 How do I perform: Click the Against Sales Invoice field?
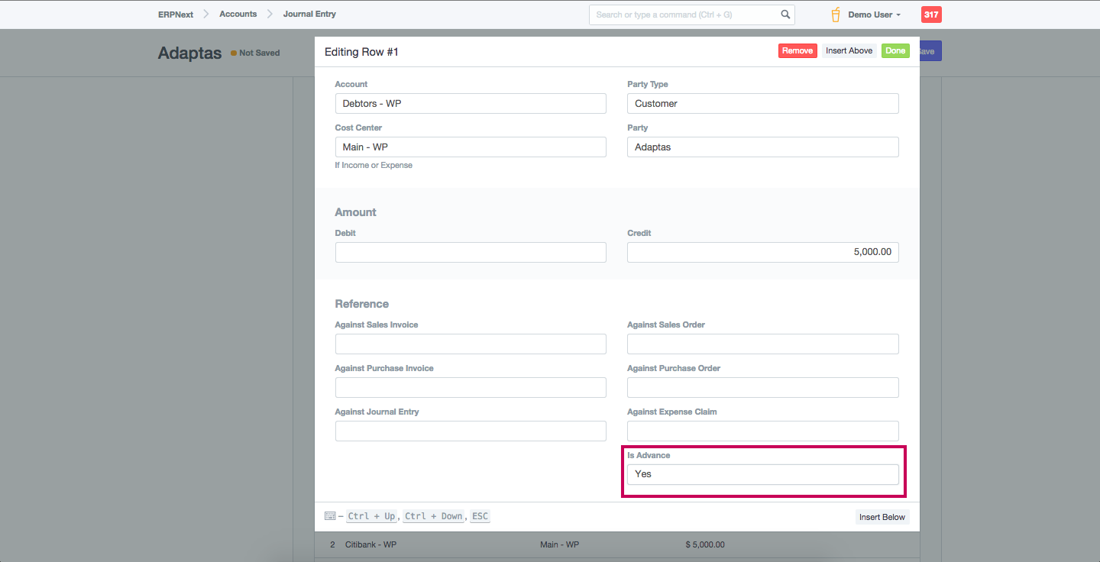[x=471, y=344]
